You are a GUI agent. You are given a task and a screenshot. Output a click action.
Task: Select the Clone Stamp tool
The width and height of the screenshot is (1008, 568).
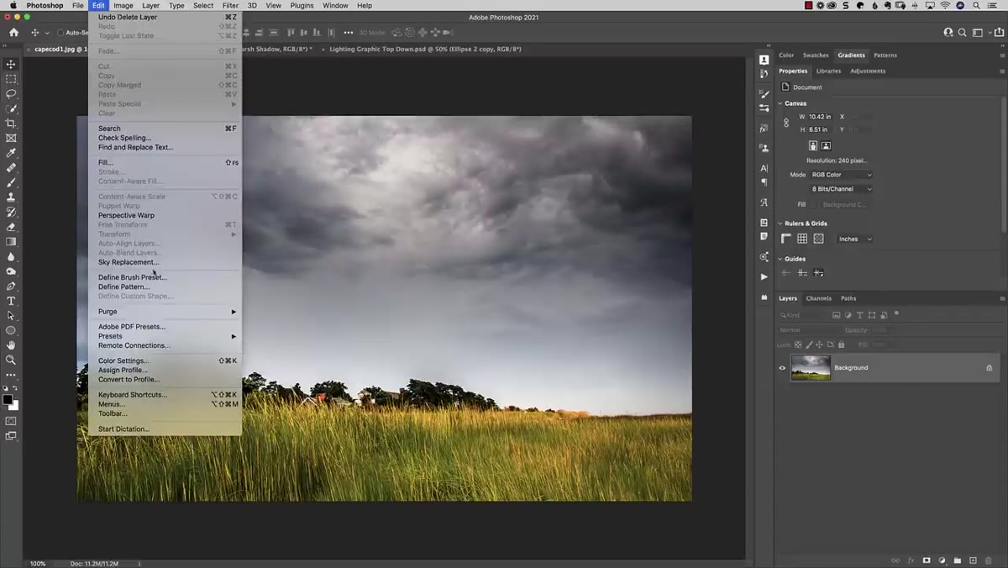(11, 197)
